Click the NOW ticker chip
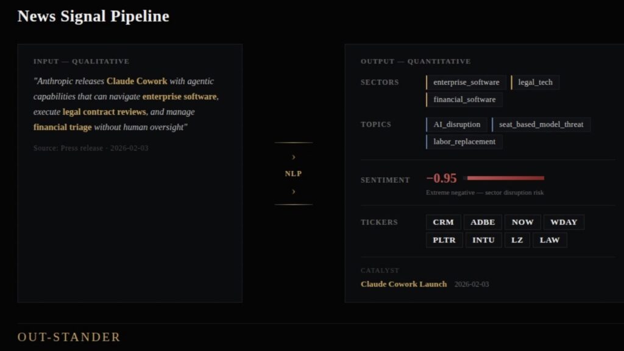This screenshot has height=351, width=624. (522, 222)
